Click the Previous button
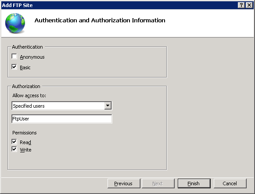The image size is (255, 194). pos(124,183)
